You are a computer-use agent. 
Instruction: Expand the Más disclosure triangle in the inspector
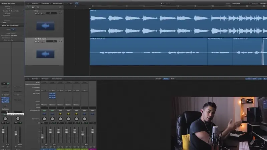tap(2, 22)
